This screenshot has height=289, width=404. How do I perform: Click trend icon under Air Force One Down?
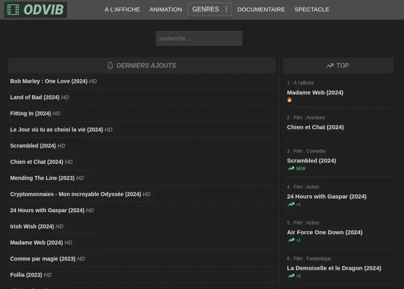pyautogui.click(x=291, y=240)
